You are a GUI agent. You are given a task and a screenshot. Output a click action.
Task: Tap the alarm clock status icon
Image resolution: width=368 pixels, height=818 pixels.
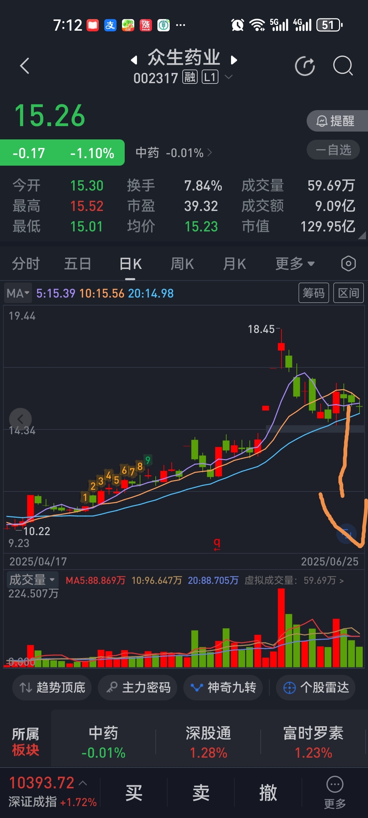click(x=237, y=25)
